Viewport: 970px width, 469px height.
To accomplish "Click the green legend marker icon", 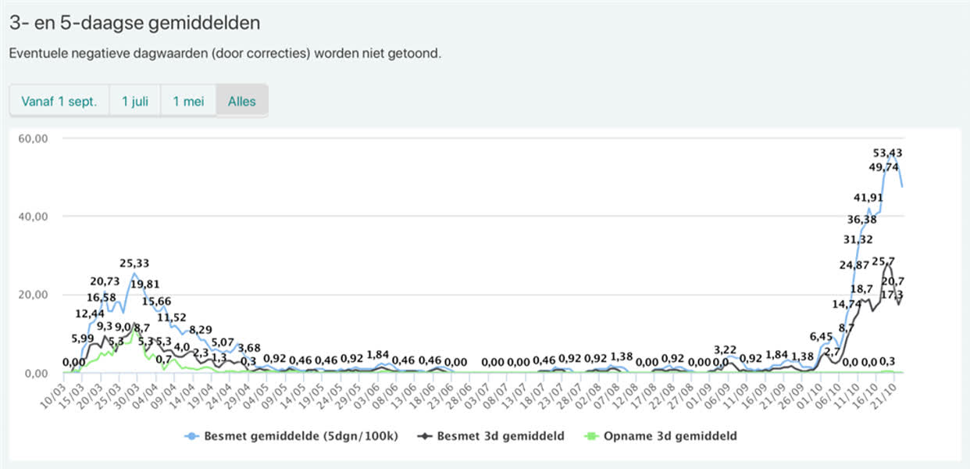I will [x=593, y=436].
